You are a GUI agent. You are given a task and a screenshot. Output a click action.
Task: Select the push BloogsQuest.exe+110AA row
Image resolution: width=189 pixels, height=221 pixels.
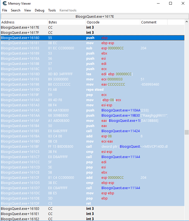92,110
